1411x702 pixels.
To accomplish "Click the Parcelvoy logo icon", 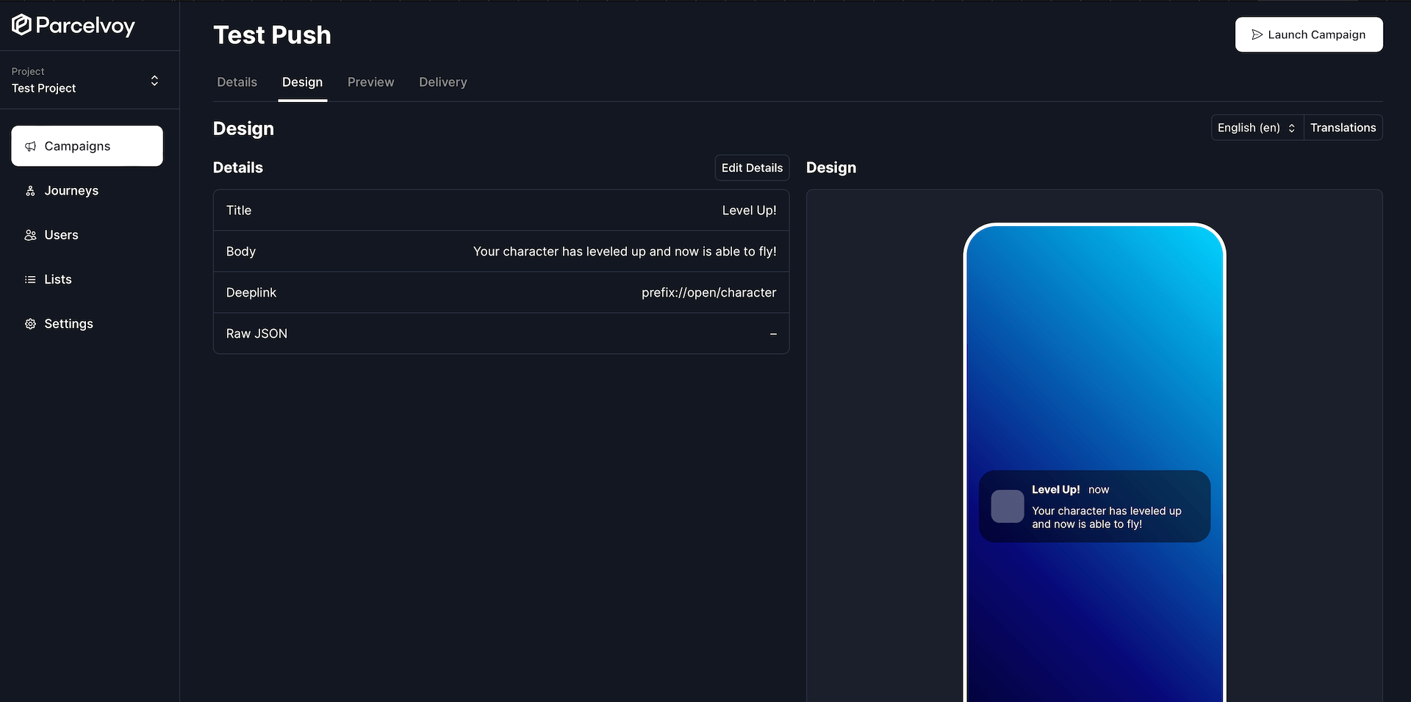I will coord(21,26).
